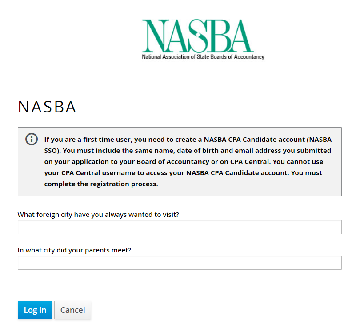Click the info circle icon in notice

coord(32,139)
